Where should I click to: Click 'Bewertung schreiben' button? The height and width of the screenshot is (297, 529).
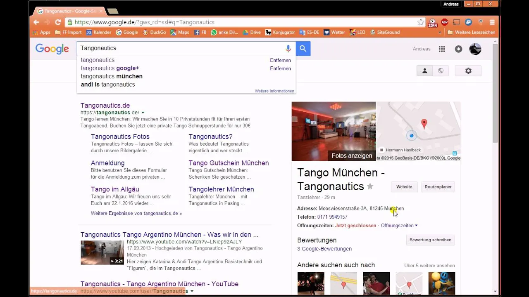tap(430, 240)
